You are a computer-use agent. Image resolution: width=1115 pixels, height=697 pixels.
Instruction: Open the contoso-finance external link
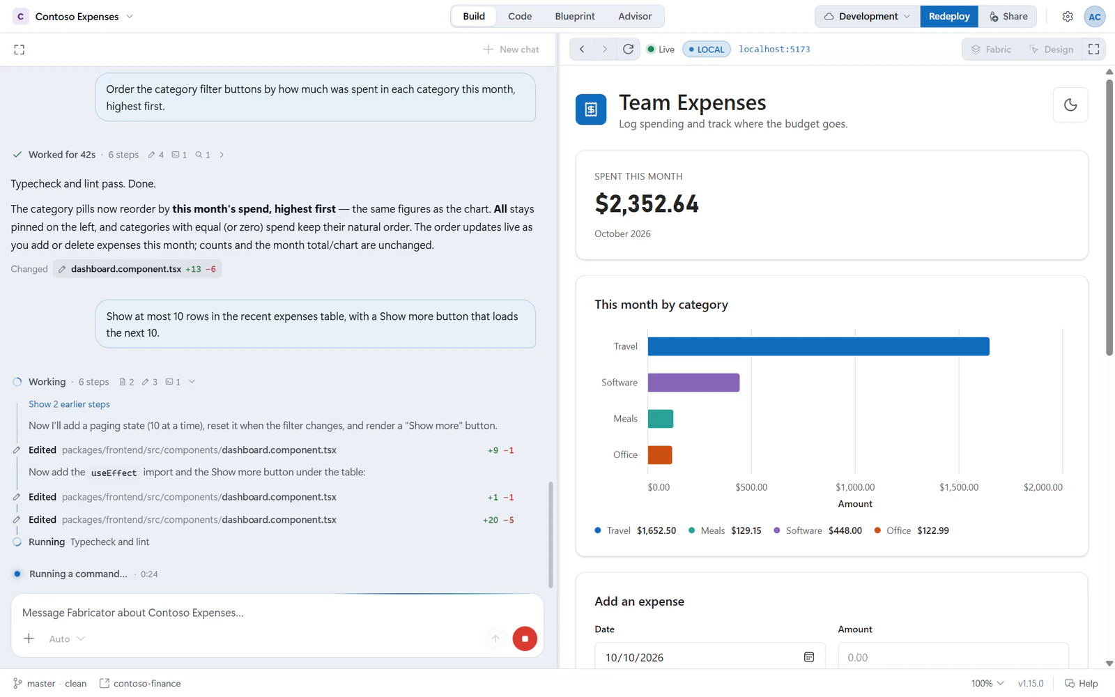pos(140,683)
